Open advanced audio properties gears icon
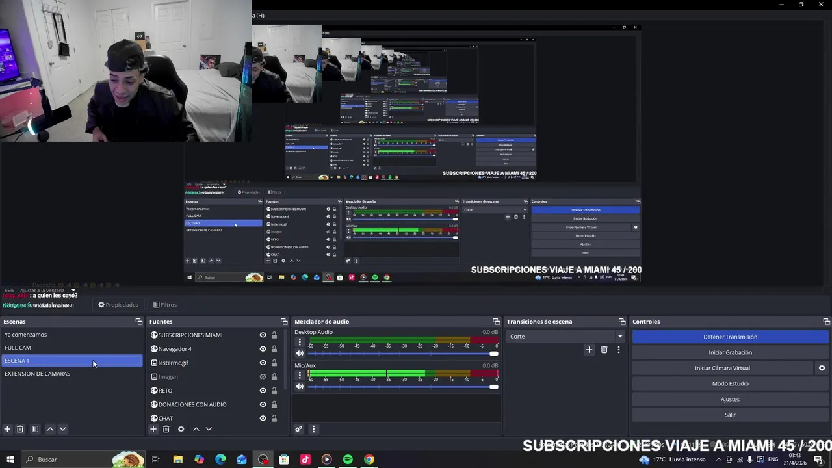 [x=298, y=429]
